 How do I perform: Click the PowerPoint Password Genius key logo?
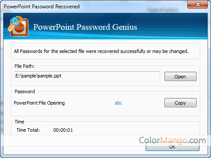tap(18, 26)
